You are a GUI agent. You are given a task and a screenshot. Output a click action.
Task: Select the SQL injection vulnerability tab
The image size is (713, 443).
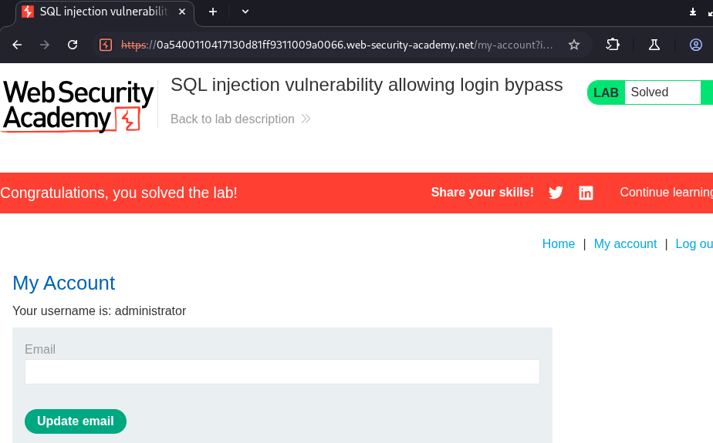(x=104, y=12)
